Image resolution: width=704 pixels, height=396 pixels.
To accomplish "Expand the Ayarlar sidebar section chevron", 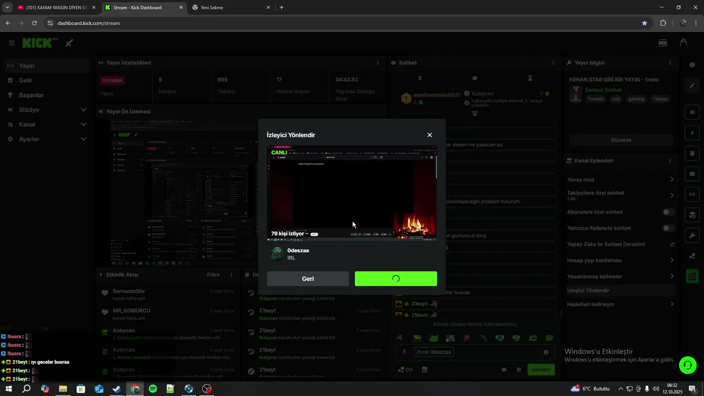I will click(x=84, y=139).
